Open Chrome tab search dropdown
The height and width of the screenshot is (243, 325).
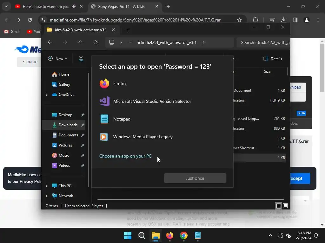click(x=6, y=6)
